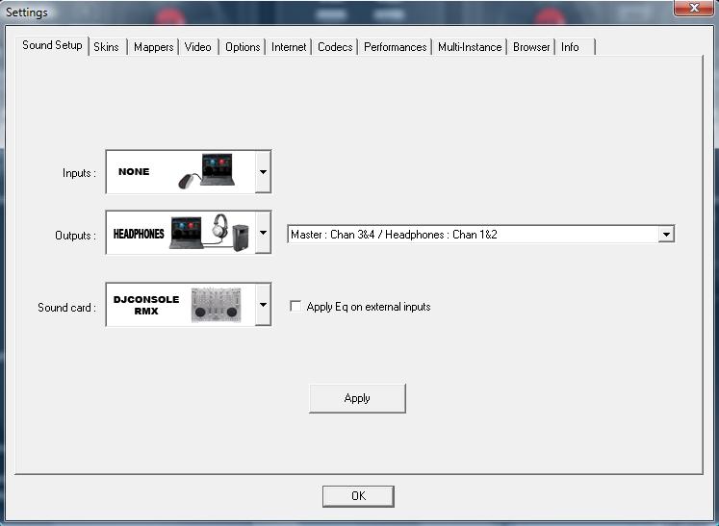
Task: Confirm settings with the OK button
Action: pos(358,496)
